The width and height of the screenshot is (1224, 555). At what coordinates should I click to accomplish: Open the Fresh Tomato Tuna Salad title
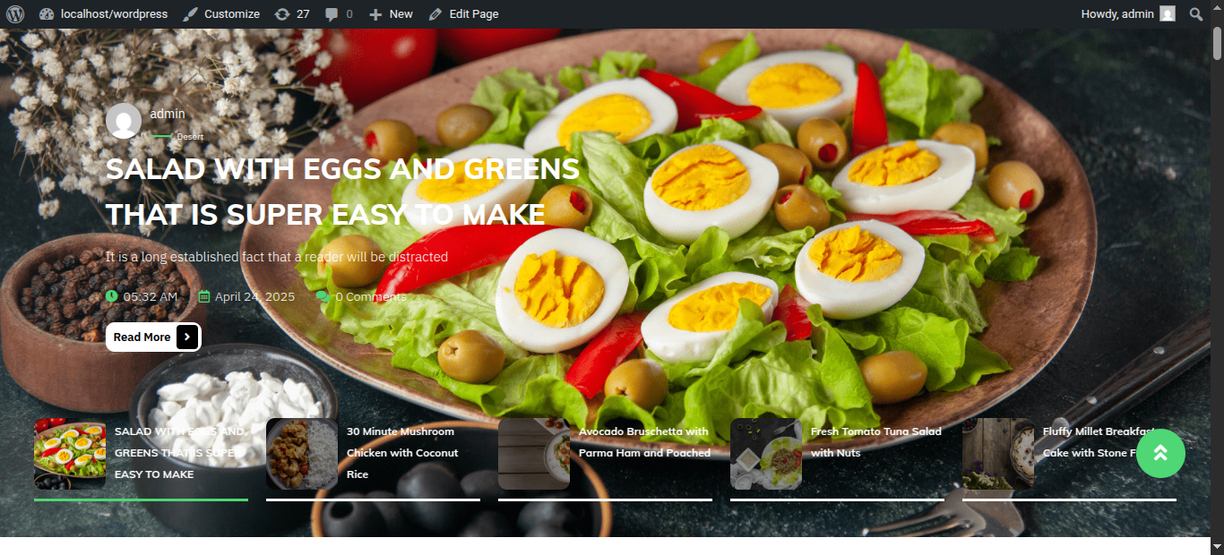(876, 442)
